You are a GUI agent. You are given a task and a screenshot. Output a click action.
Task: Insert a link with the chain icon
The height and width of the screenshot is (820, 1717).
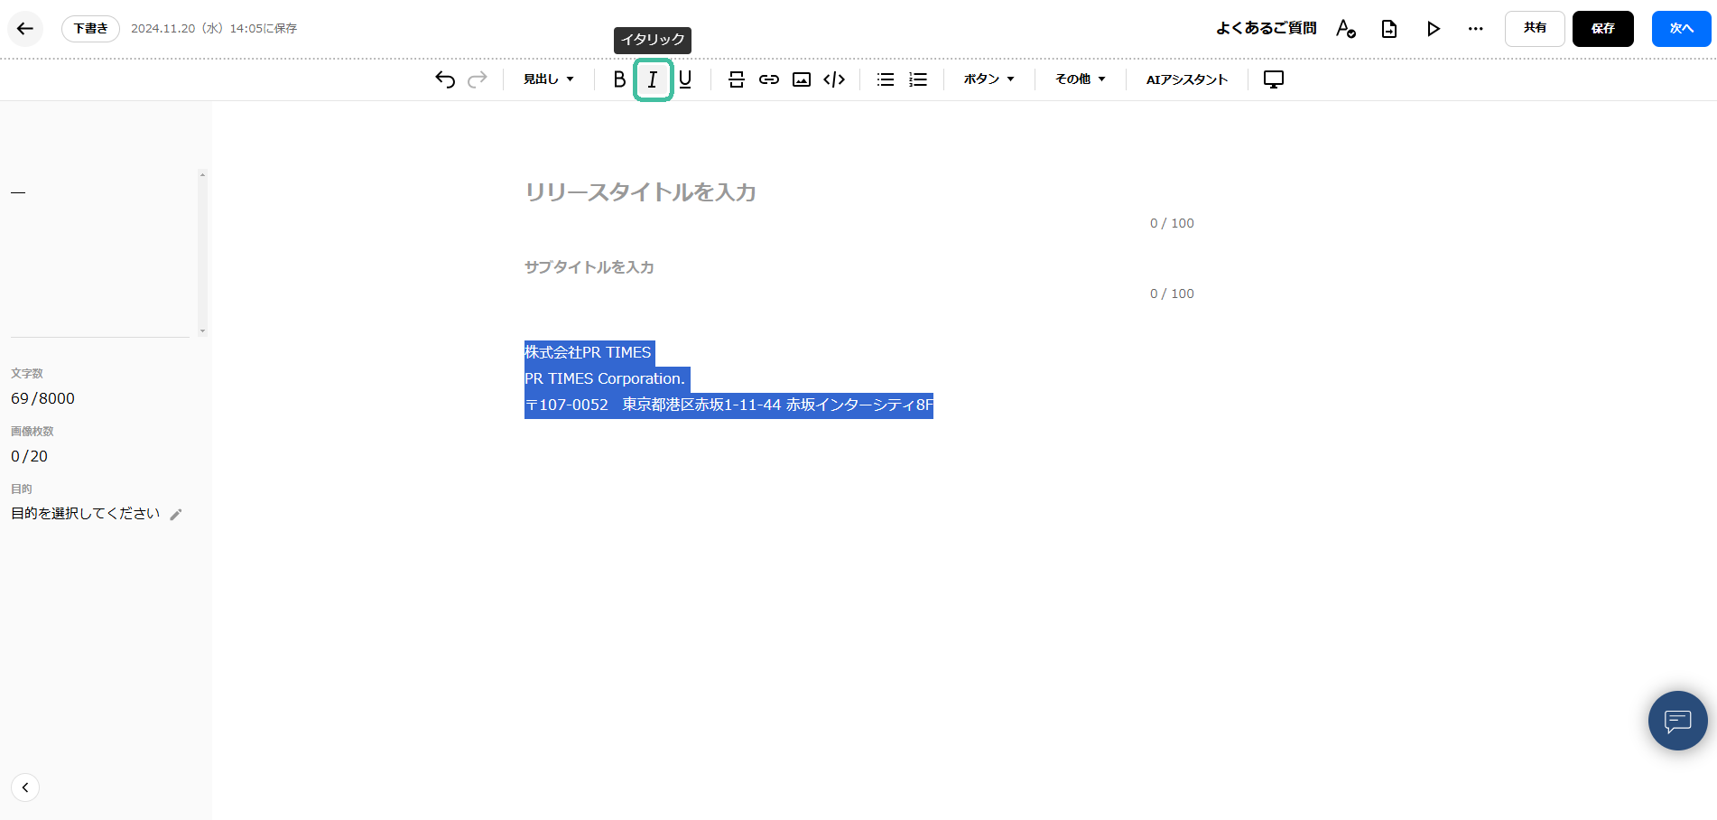coord(768,79)
